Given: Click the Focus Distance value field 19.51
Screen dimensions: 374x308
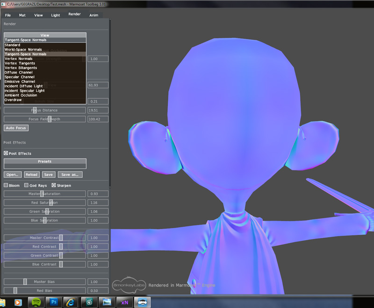Looking at the screenshot, I should click(98, 110).
